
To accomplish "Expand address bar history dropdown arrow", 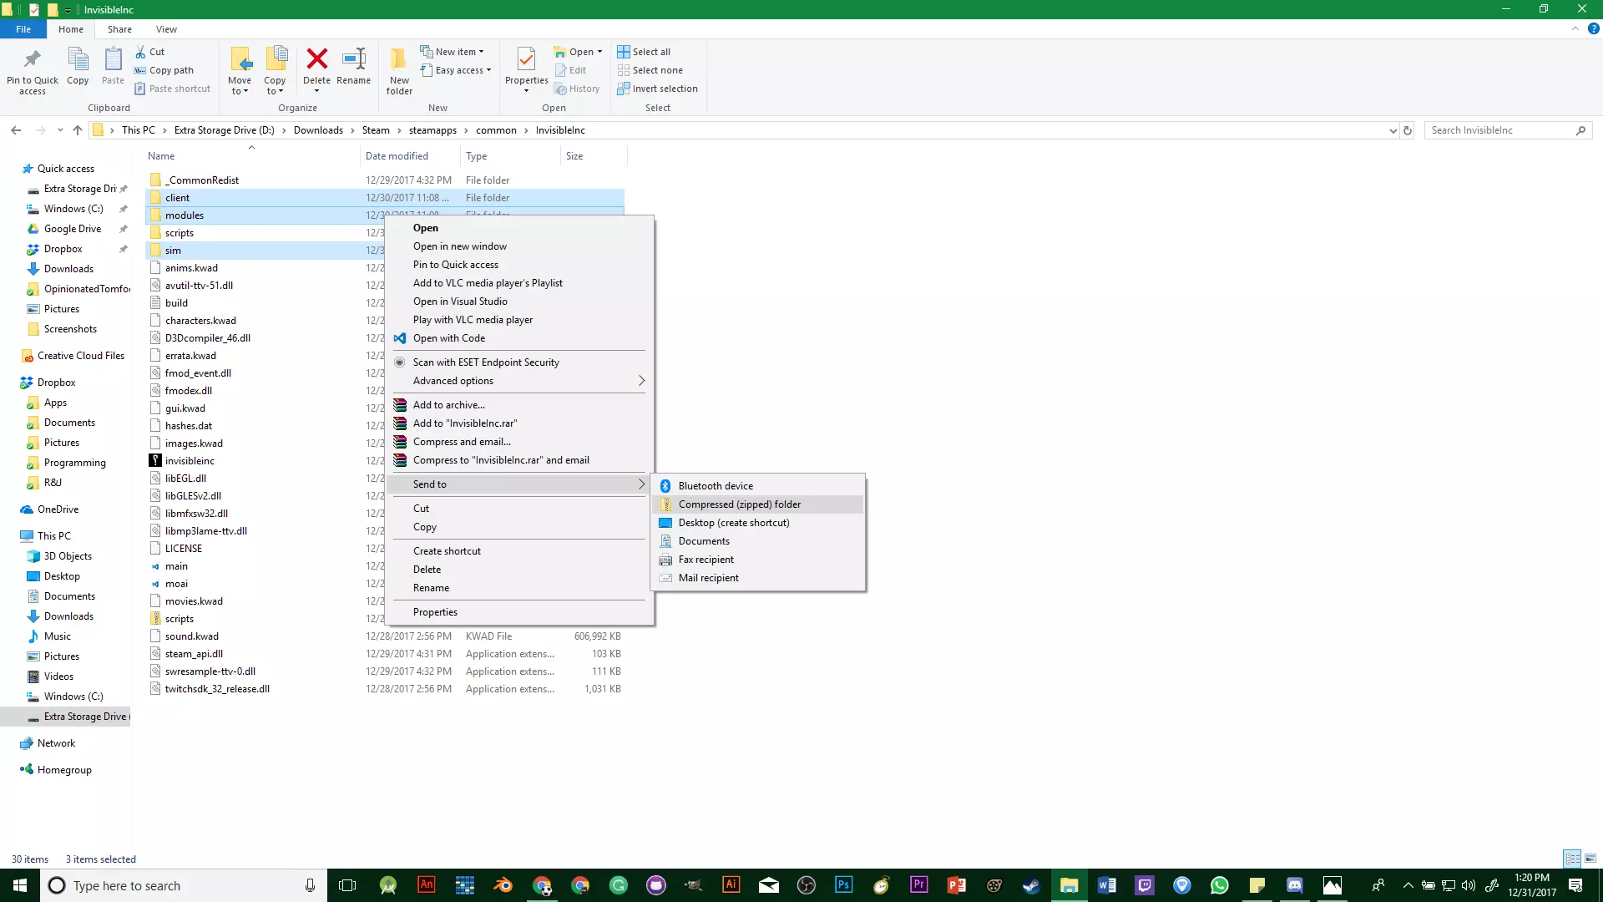I will (1393, 130).
